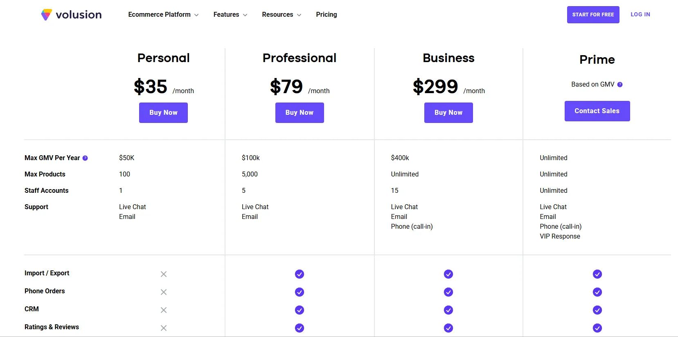Click the Prime checkmark for Ratings & Reviews
Image resolution: width=678 pixels, height=337 pixels.
click(597, 328)
